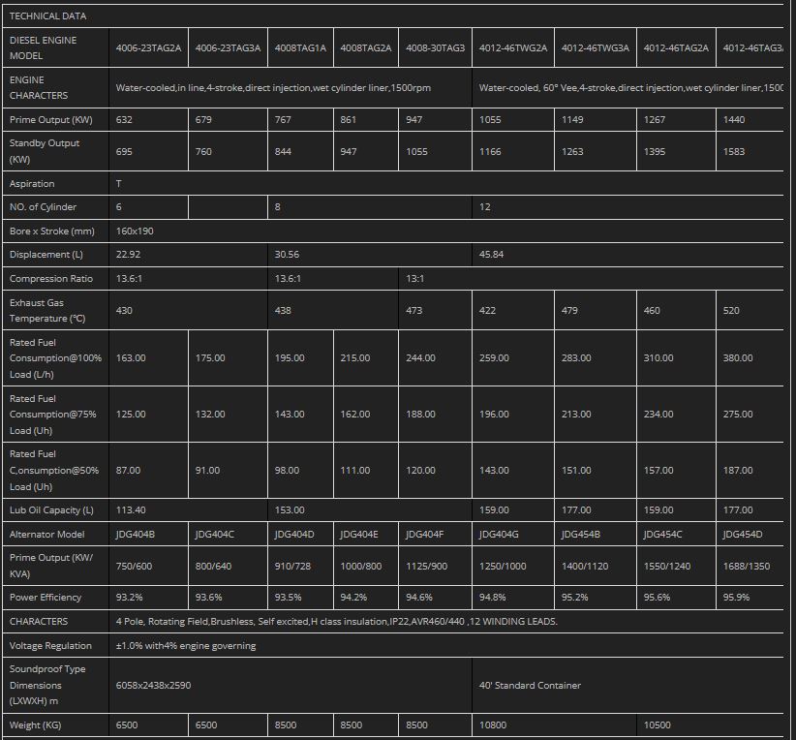Select the 4012-46TWG2A engine model cell
Image resolution: width=796 pixels, height=740 pixels.
512,47
